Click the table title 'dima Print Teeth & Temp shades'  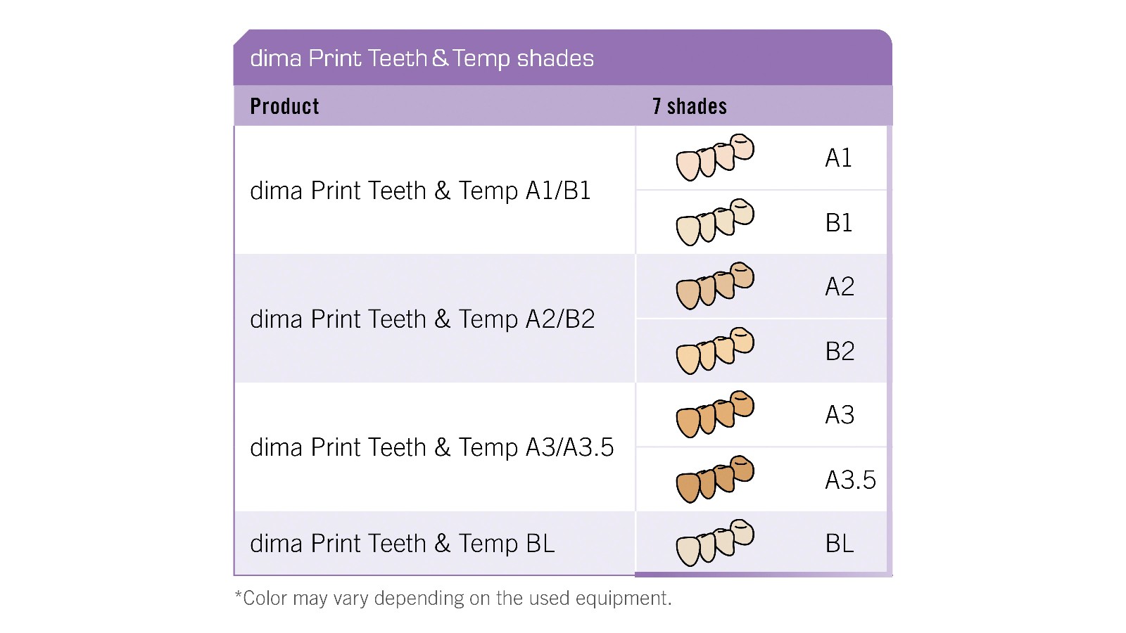(x=422, y=58)
